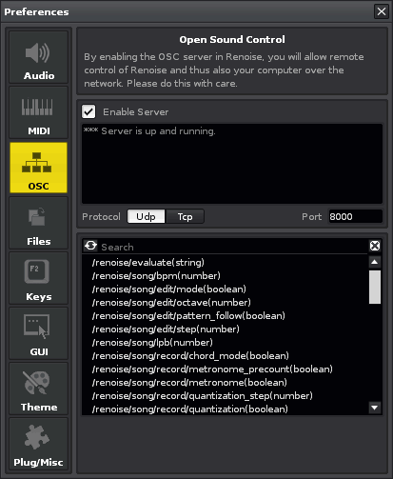
Task: Click the Search text field
Action: [233, 247]
